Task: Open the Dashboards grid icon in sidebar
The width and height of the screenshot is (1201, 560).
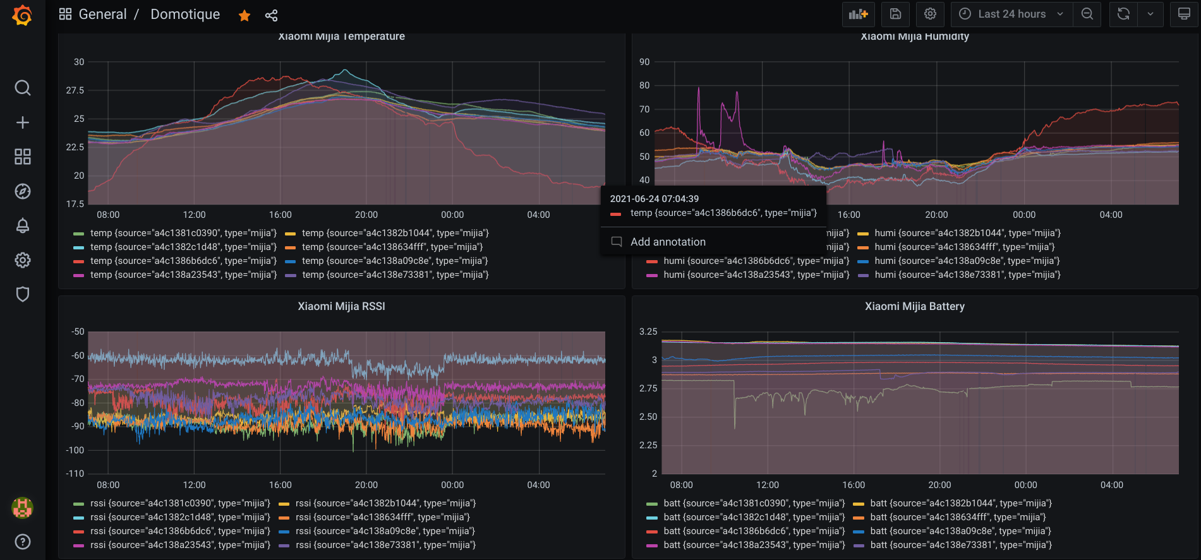Action: [23, 157]
